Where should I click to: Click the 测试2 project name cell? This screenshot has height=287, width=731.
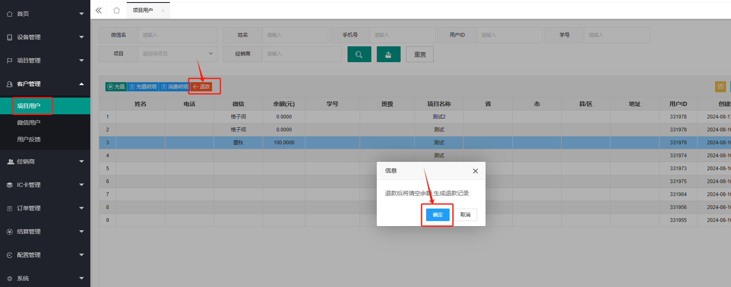click(439, 117)
